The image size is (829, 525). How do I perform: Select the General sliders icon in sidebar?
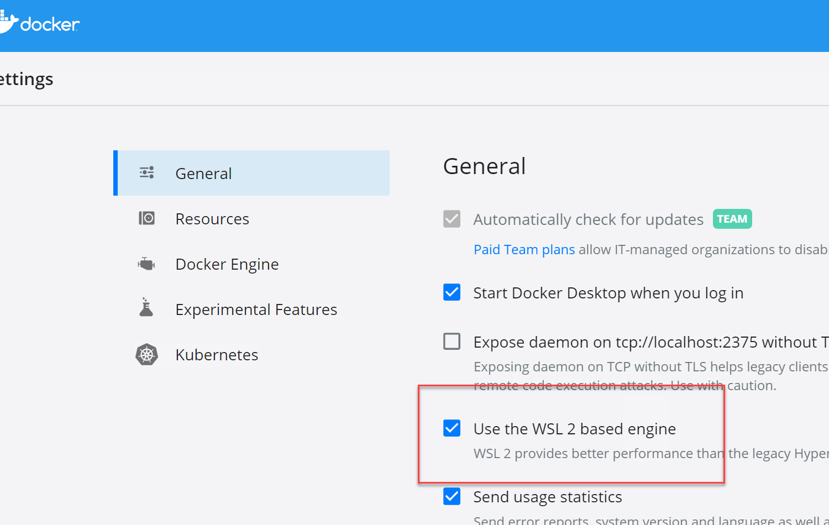click(146, 172)
